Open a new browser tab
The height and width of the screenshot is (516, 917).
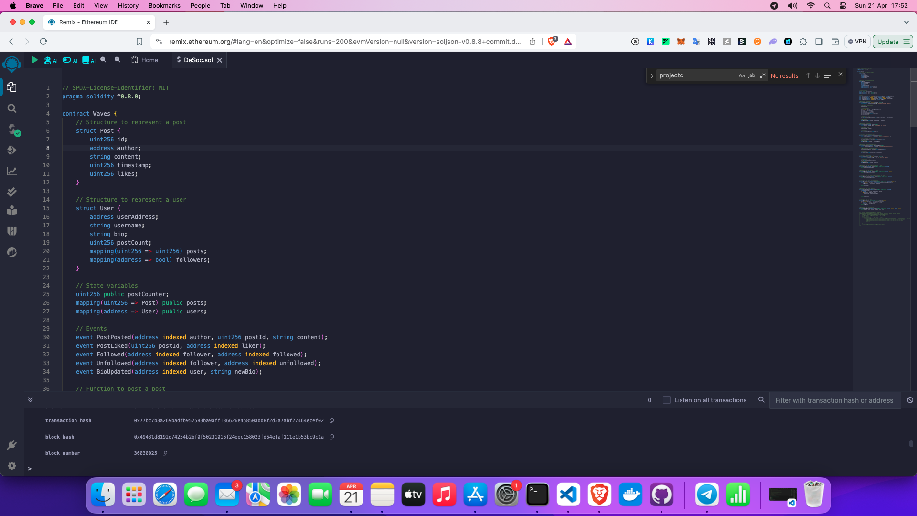(166, 22)
